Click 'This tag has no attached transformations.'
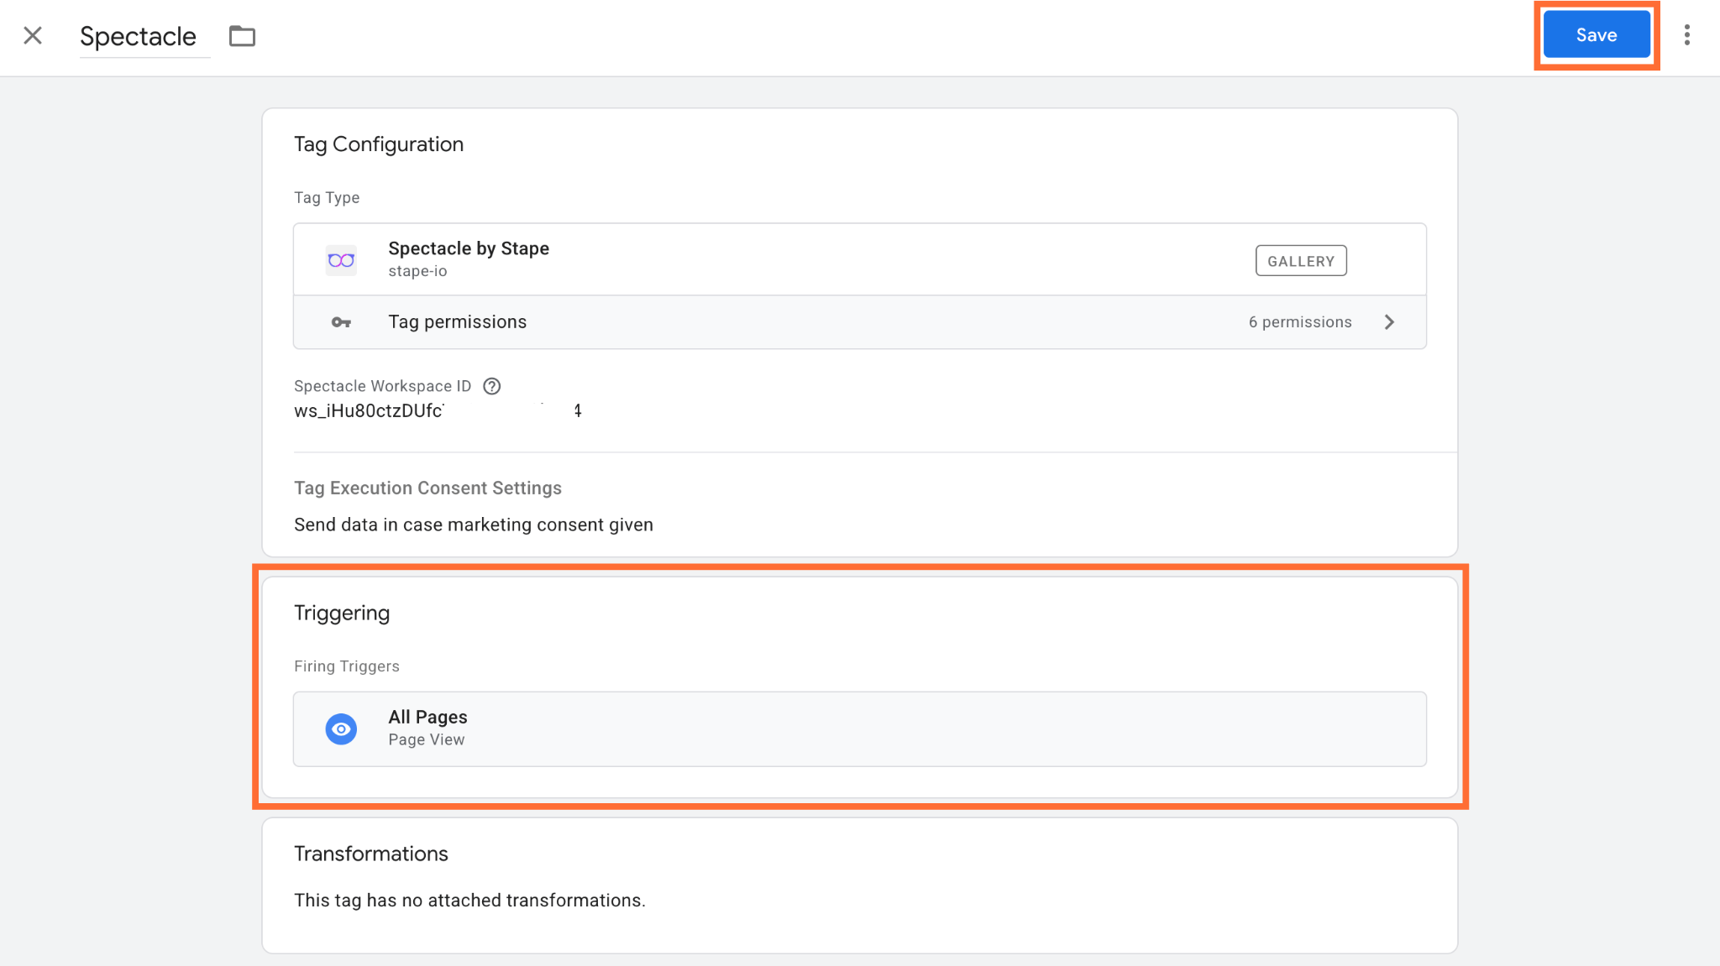This screenshot has width=1720, height=966. coord(469,901)
